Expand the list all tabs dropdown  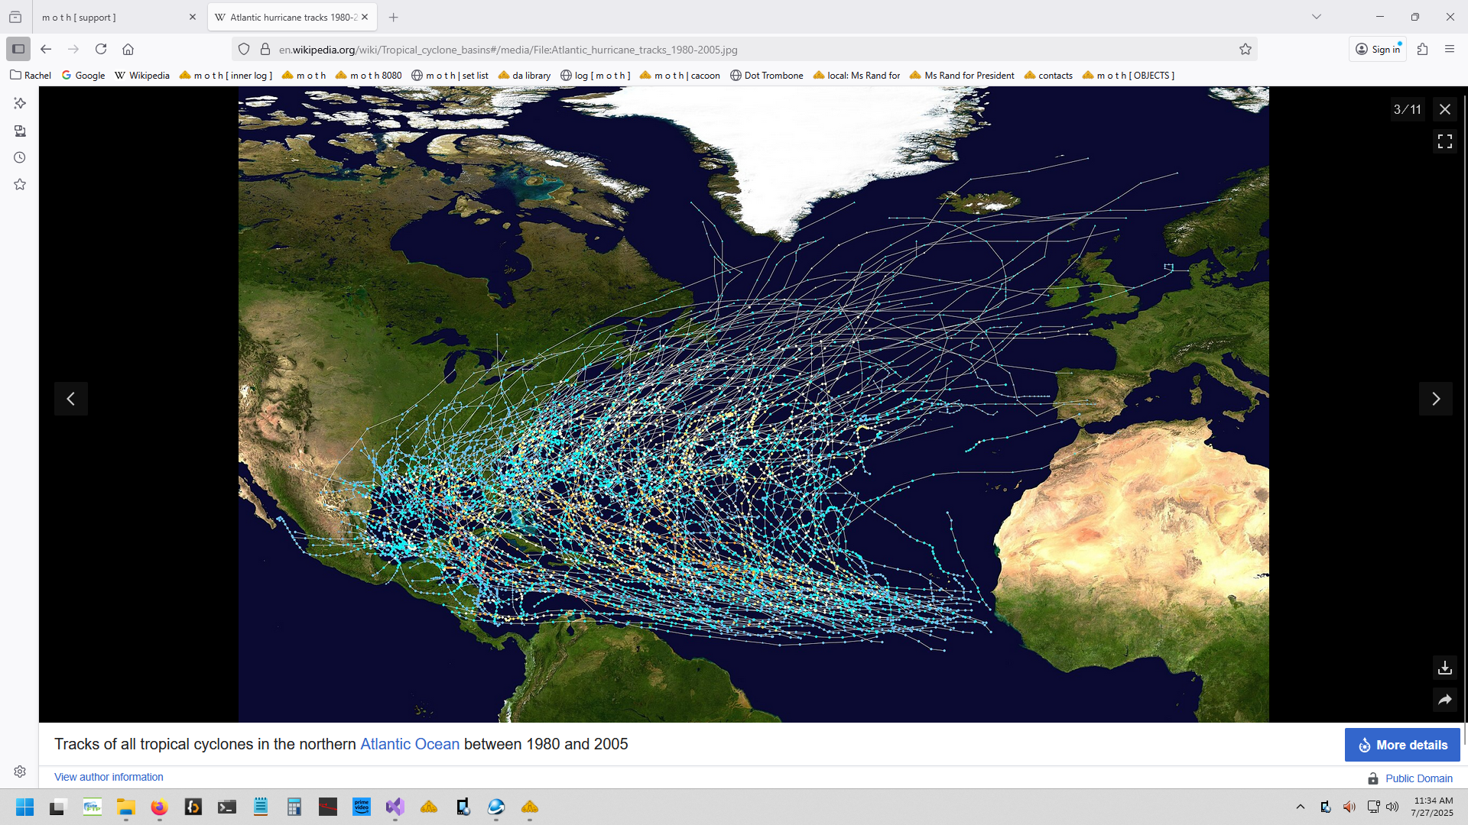pyautogui.click(x=1316, y=17)
